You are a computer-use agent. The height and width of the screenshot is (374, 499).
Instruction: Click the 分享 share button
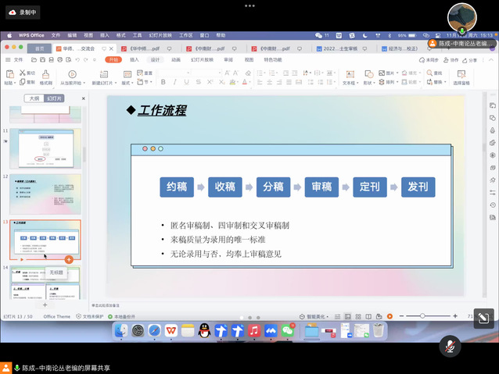point(469,59)
